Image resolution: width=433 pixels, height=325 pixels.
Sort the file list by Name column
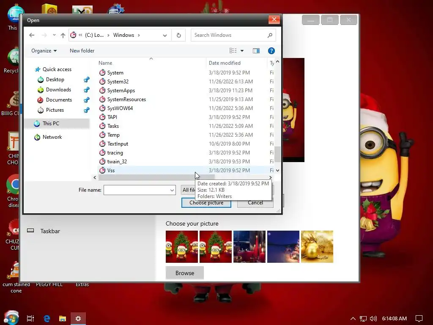[105, 63]
